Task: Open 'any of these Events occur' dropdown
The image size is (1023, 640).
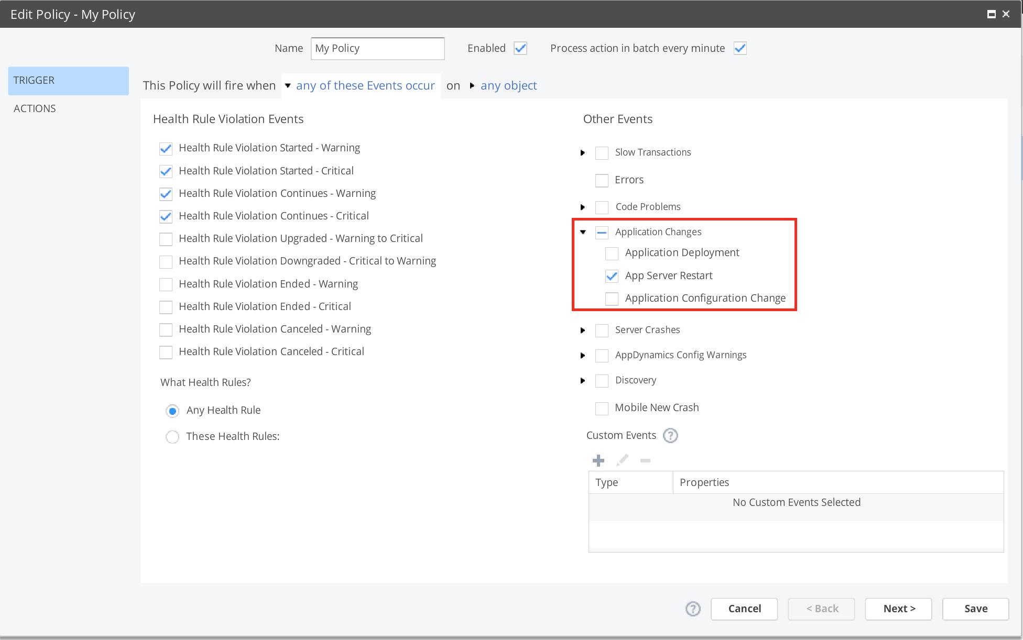Action: click(x=365, y=85)
